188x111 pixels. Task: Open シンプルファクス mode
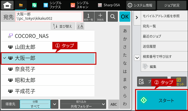53,5
